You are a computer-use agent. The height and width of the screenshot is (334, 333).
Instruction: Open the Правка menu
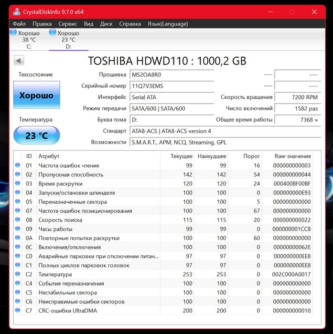(x=42, y=24)
